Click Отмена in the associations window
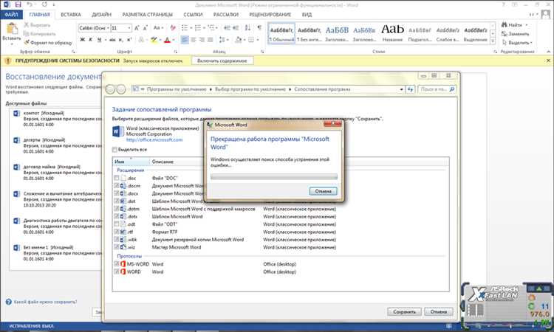 (x=439, y=312)
